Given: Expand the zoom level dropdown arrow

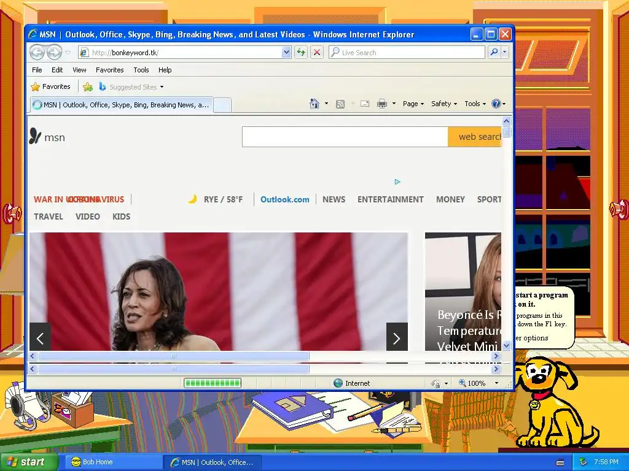Looking at the screenshot, I should [x=496, y=383].
